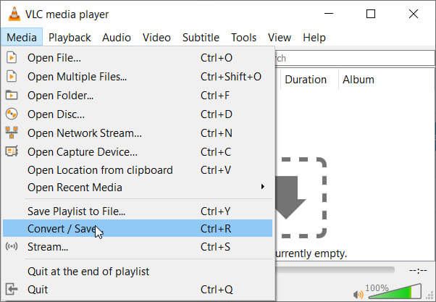Click the Open File icon
This screenshot has height=302, width=436.
(12, 57)
